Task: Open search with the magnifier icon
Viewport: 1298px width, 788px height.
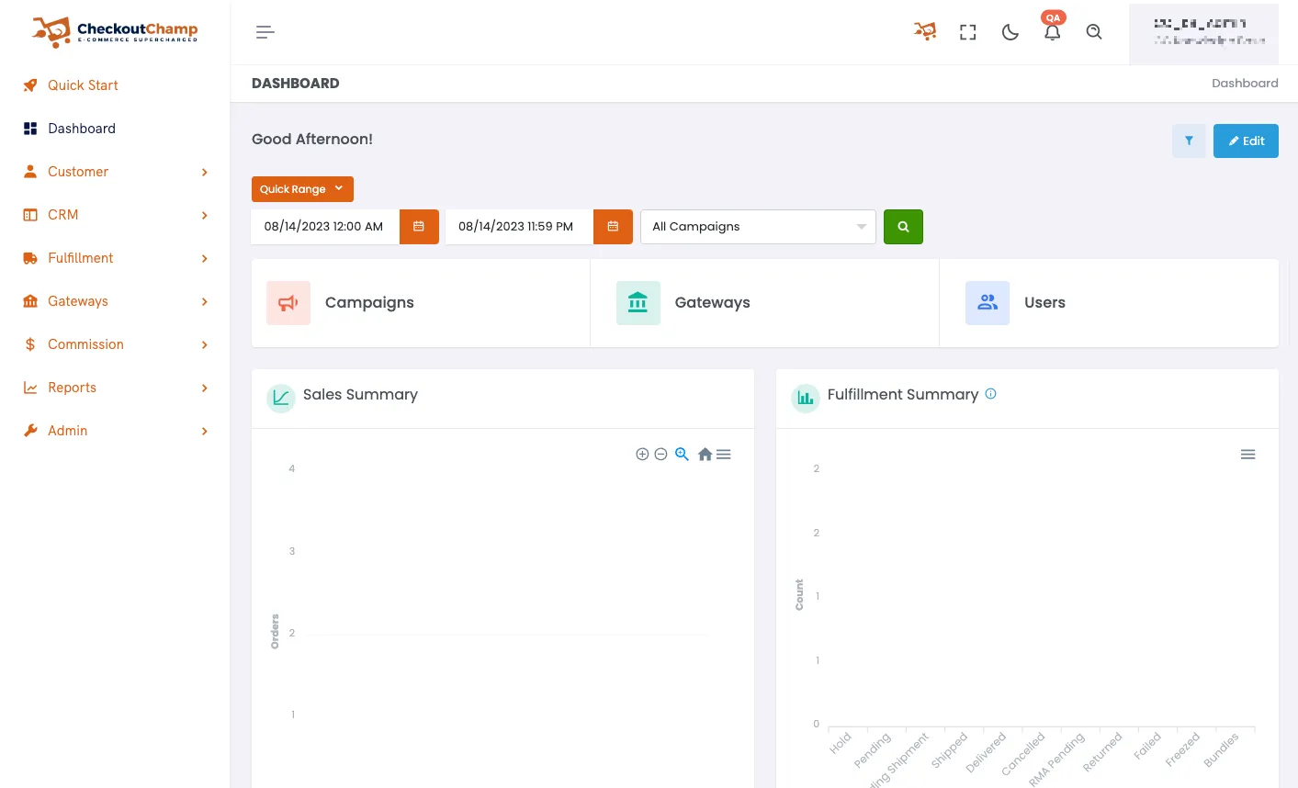Action: 1094,31
